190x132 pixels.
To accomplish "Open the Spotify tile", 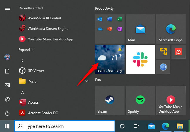I will point(140,100).
